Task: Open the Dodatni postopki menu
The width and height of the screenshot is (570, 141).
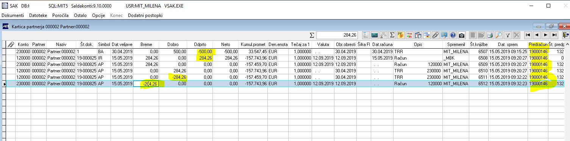Action: click(x=145, y=15)
